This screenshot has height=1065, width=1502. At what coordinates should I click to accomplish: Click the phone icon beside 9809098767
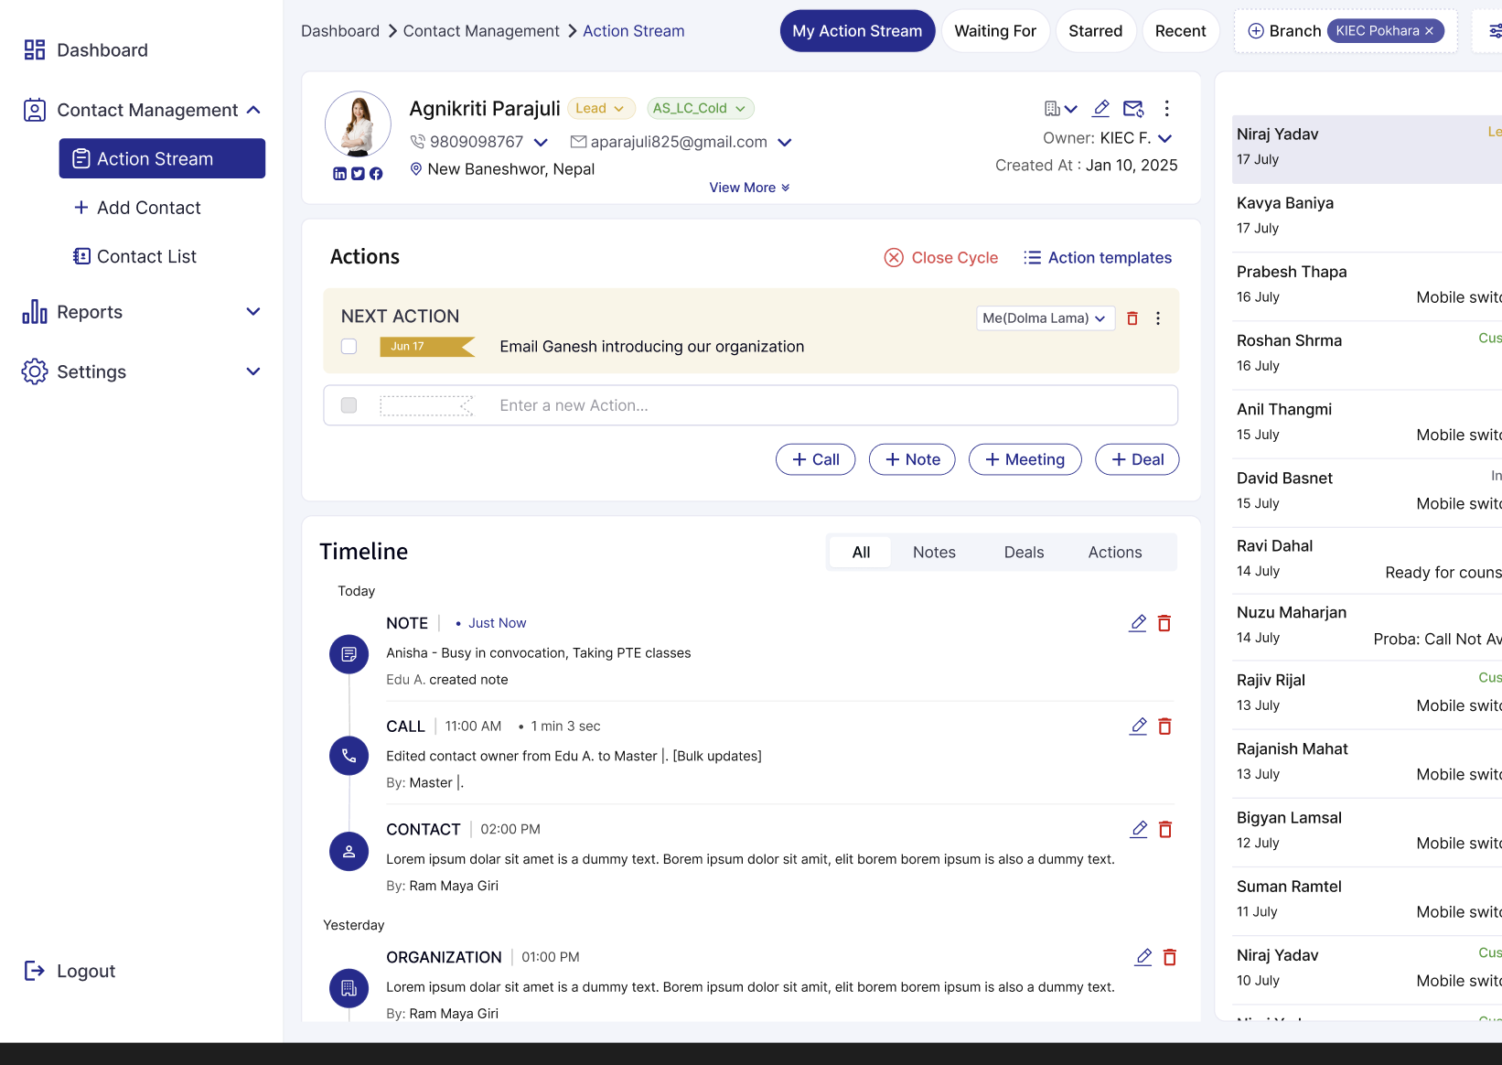coord(418,142)
